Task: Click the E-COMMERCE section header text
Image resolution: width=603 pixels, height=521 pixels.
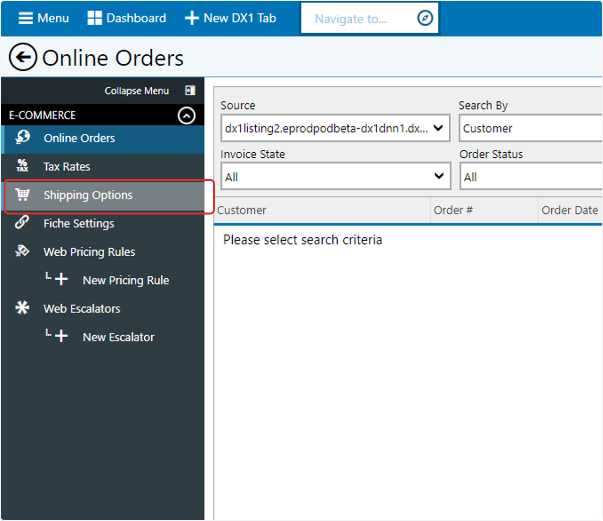Action: point(42,115)
